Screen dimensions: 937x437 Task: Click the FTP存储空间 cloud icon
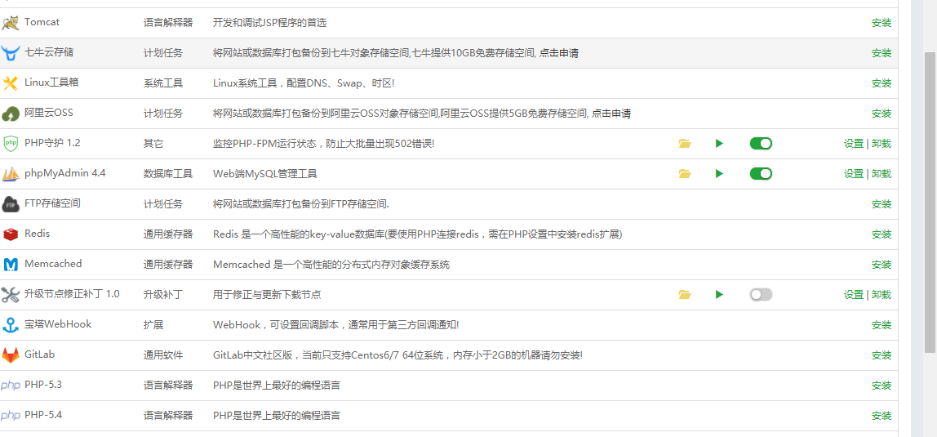[10, 204]
